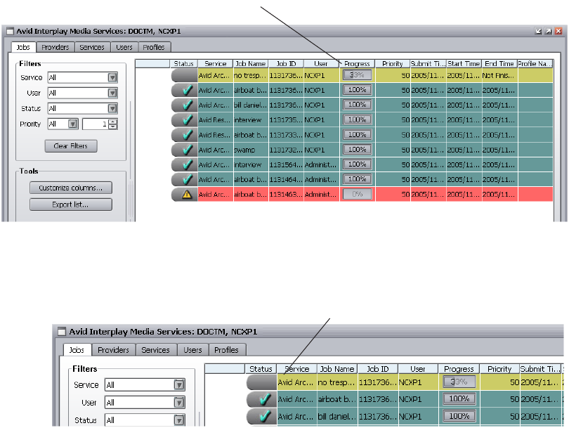Select the "Not Finis..." end time cell
Viewport: 569px width, 428px height.
pos(499,75)
